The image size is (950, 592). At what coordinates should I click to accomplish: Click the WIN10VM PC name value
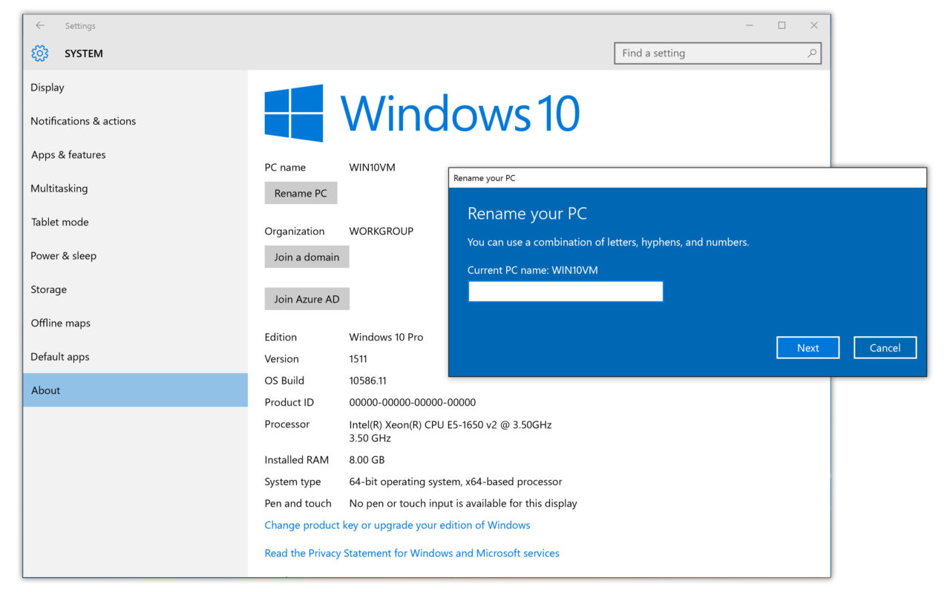pyautogui.click(x=372, y=168)
